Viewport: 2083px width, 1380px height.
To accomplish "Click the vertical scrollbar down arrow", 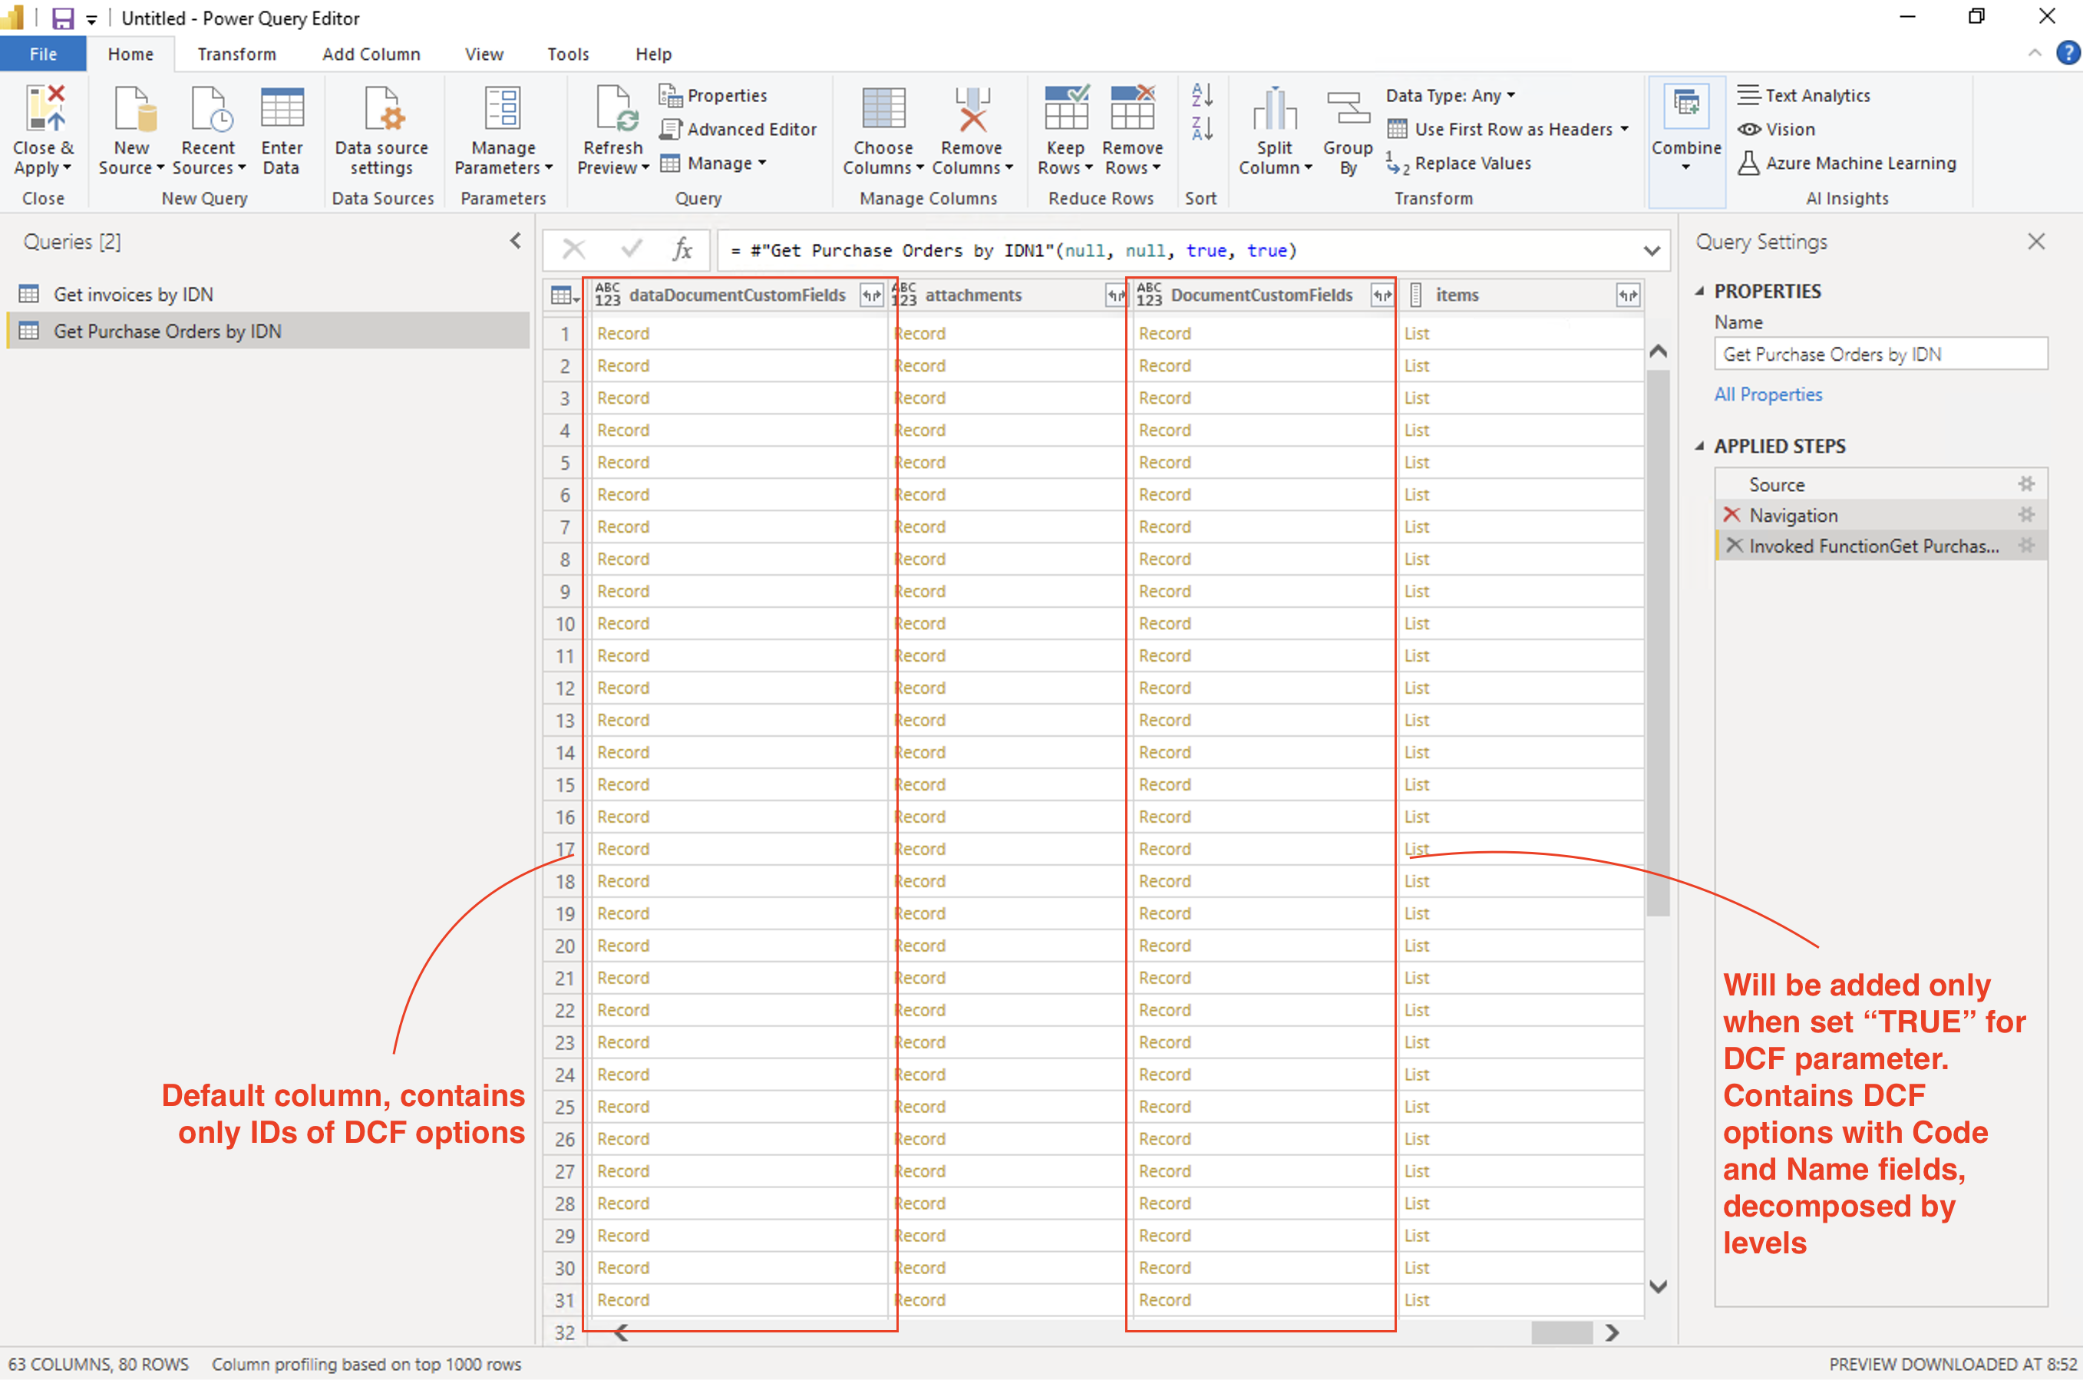I will tap(1658, 1286).
